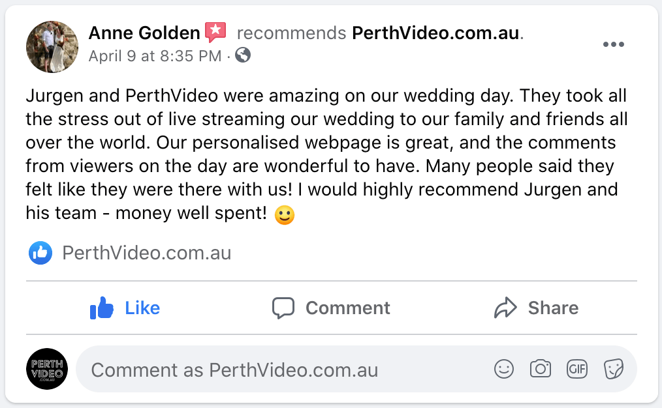This screenshot has height=408, width=662.
Task: Click the Like thumbs-up icon
Action: point(102,308)
